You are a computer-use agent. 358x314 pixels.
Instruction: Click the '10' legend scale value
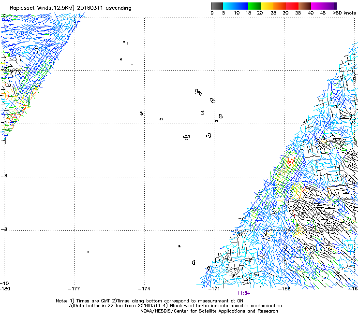pos(237,13)
